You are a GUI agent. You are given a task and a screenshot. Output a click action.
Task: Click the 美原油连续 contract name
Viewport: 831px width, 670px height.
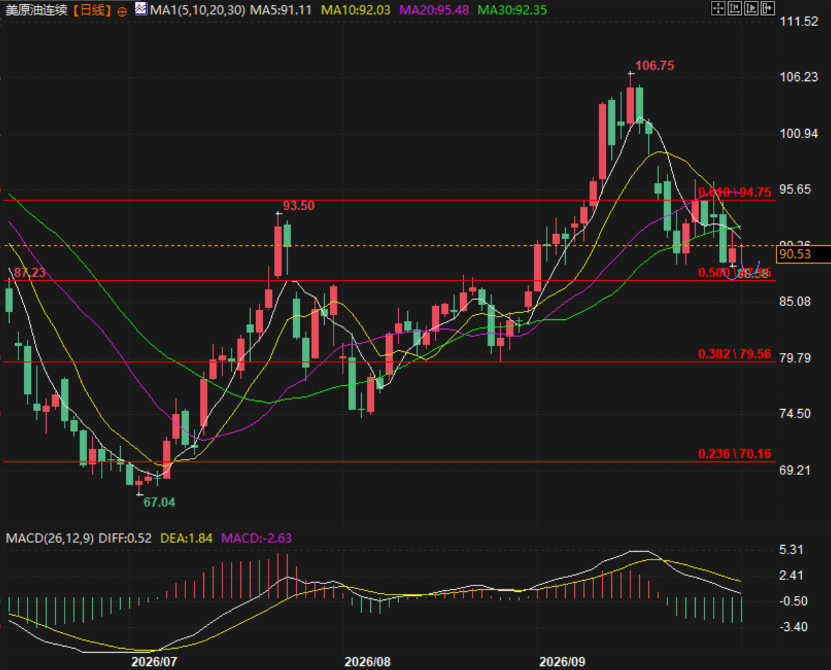pyautogui.click(x=37, y=10)
